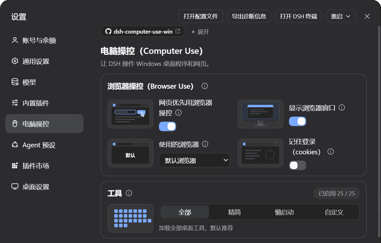Click the GitHub logo icon
The width and height of the screenshot is (381, 243).
[x=108, y=31]
